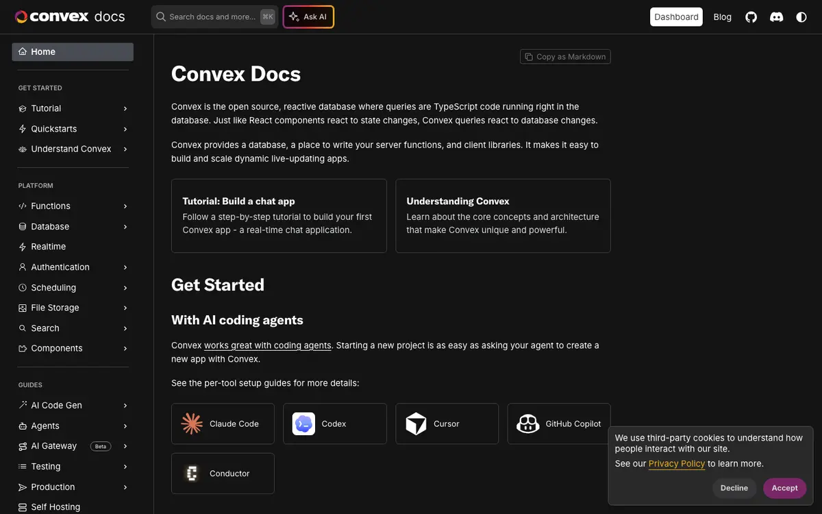Expand the Quickstarts chevron
The width and height of the screenshot is (822, 514).
(125, 129)
